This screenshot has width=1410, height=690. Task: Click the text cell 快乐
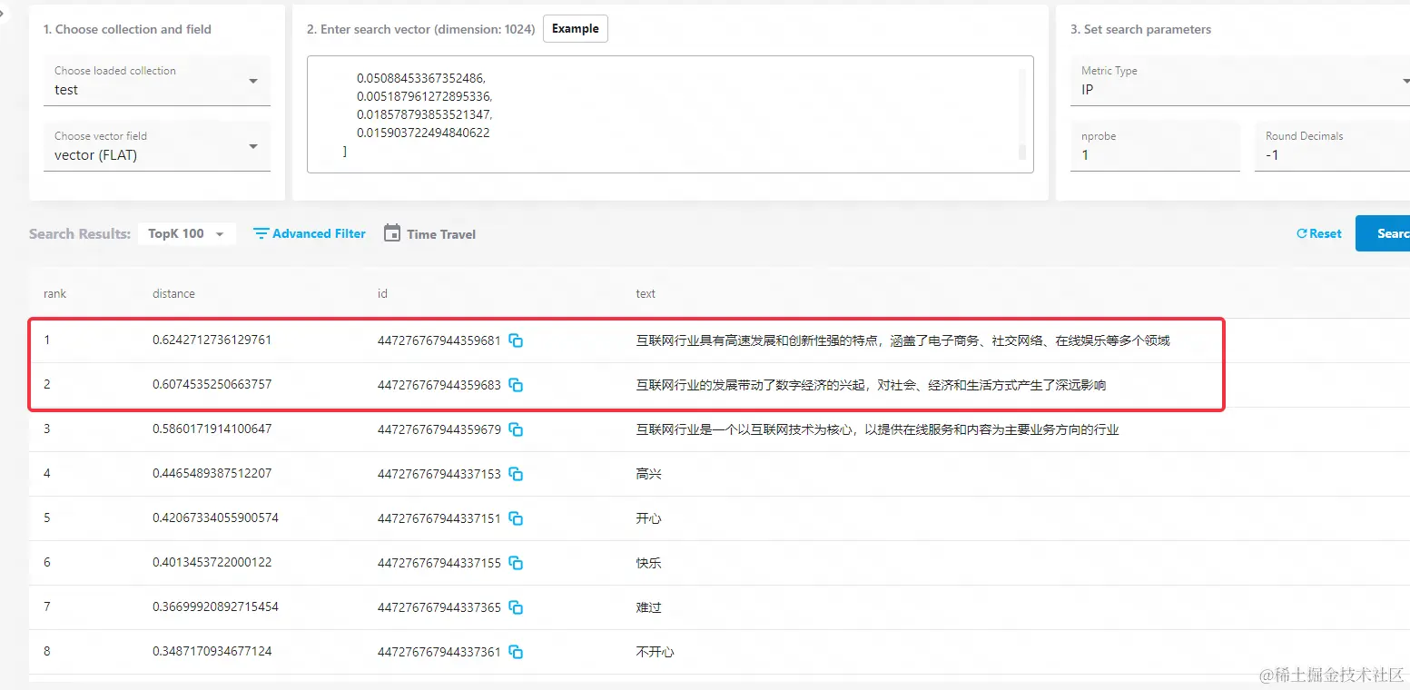(648, 563)
